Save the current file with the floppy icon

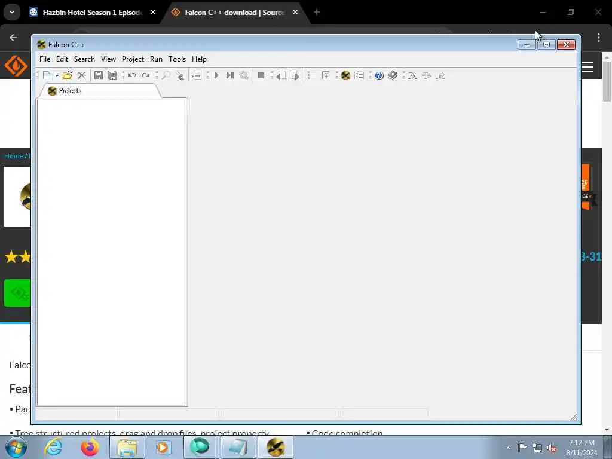[99, 75]
